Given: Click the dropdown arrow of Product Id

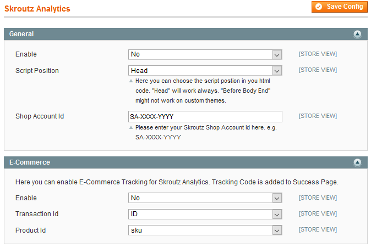Looking at the screenshot, I should click(277, 230).
